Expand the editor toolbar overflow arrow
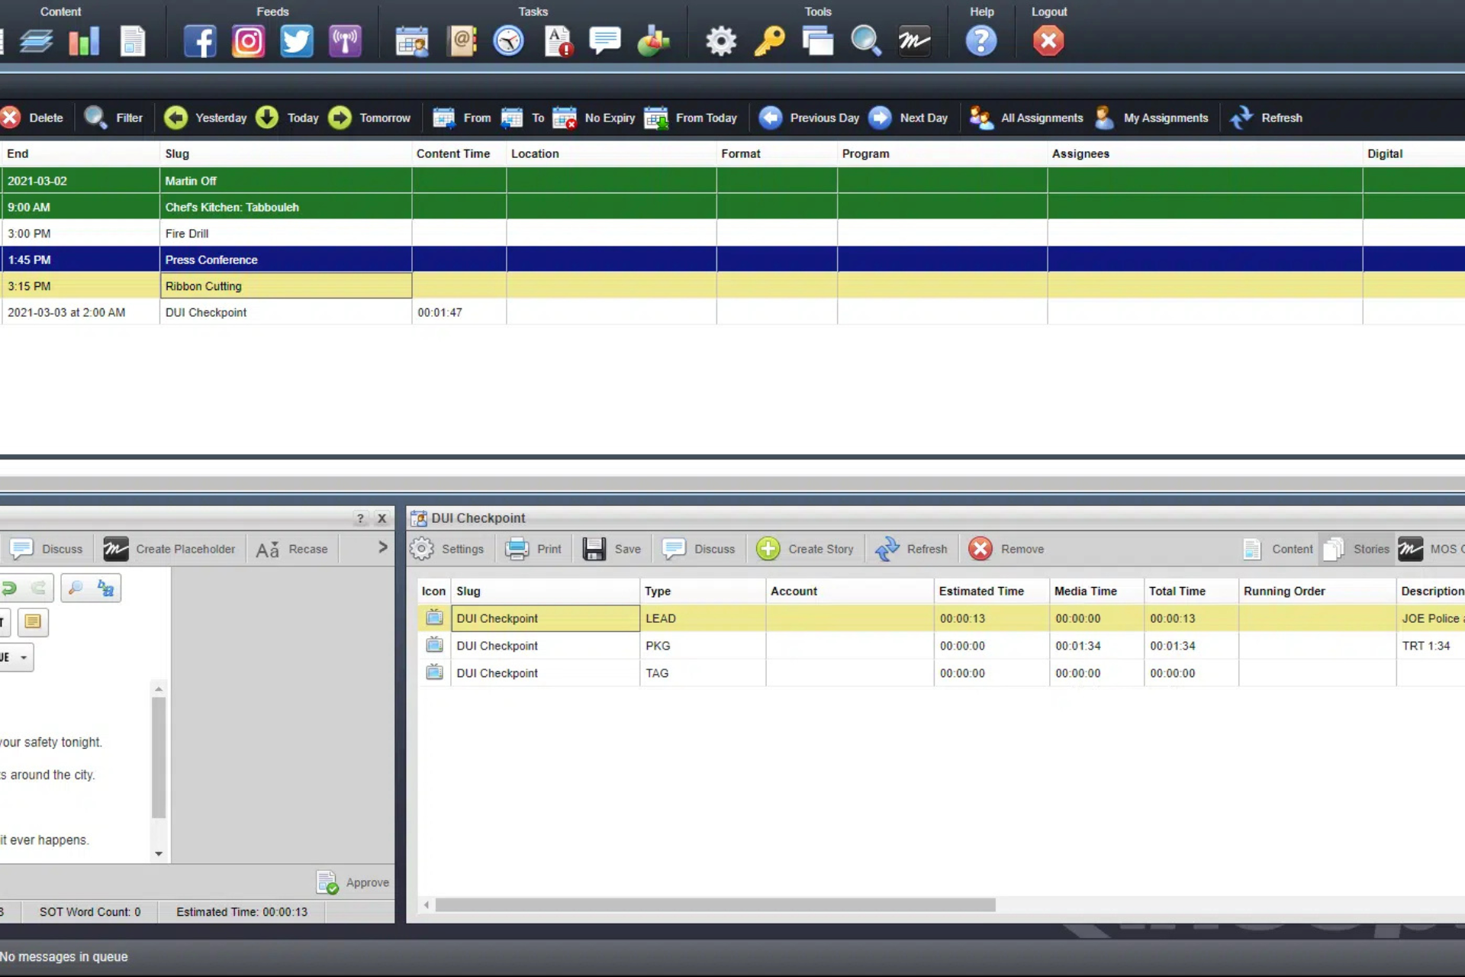The image size is (1465, 977). (382, 547)
